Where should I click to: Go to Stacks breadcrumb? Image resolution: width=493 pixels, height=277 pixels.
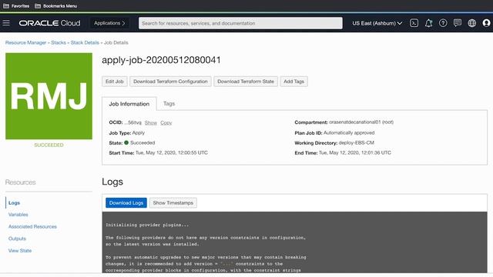59,42
